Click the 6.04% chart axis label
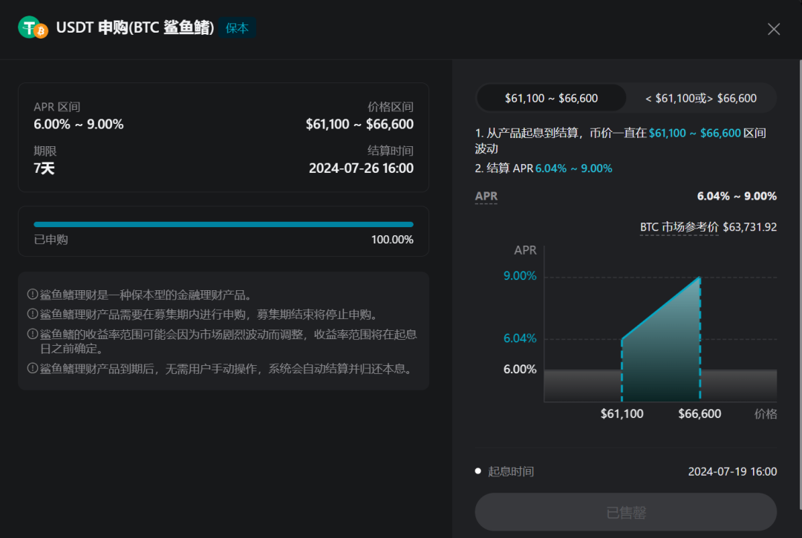The width and height of the screenshot is (802, 538). coord(520,338)
